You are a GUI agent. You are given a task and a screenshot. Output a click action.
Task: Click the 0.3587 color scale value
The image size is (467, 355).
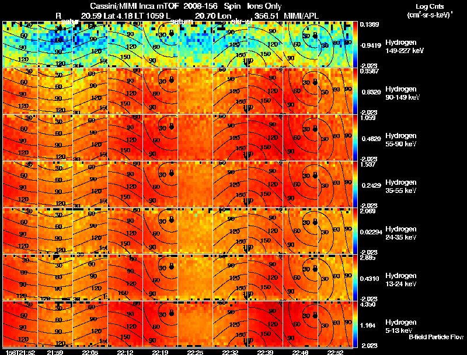[x=370, y=71]
